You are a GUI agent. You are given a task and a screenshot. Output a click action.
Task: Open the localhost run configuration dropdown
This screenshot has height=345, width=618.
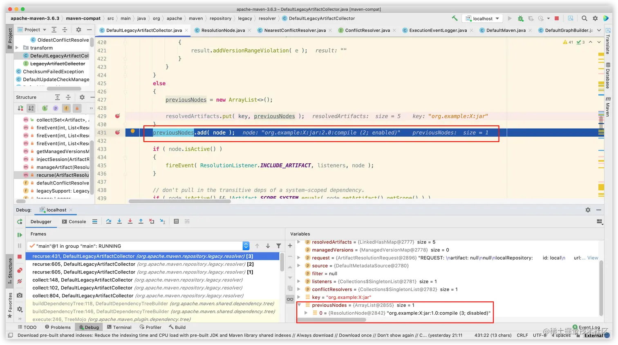483,18
